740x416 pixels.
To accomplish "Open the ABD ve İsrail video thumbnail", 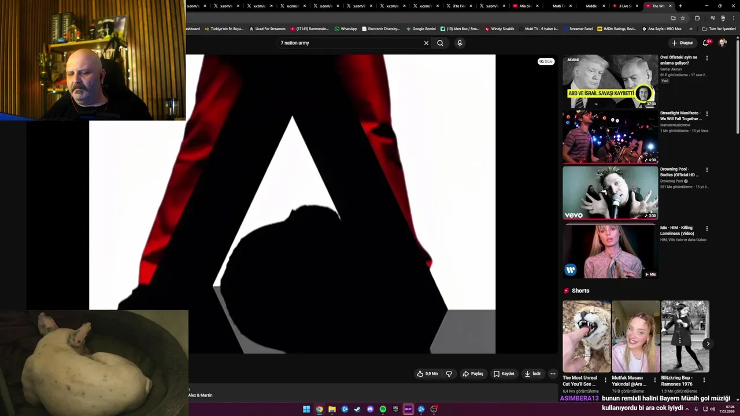I will point(610,81).
